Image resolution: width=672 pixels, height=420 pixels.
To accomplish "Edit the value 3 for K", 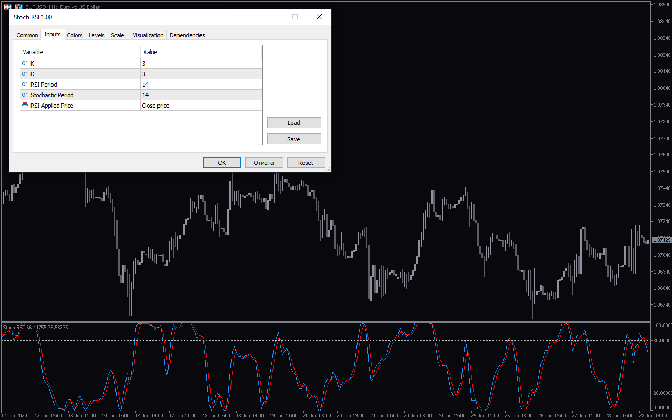I will coord(201,64).
